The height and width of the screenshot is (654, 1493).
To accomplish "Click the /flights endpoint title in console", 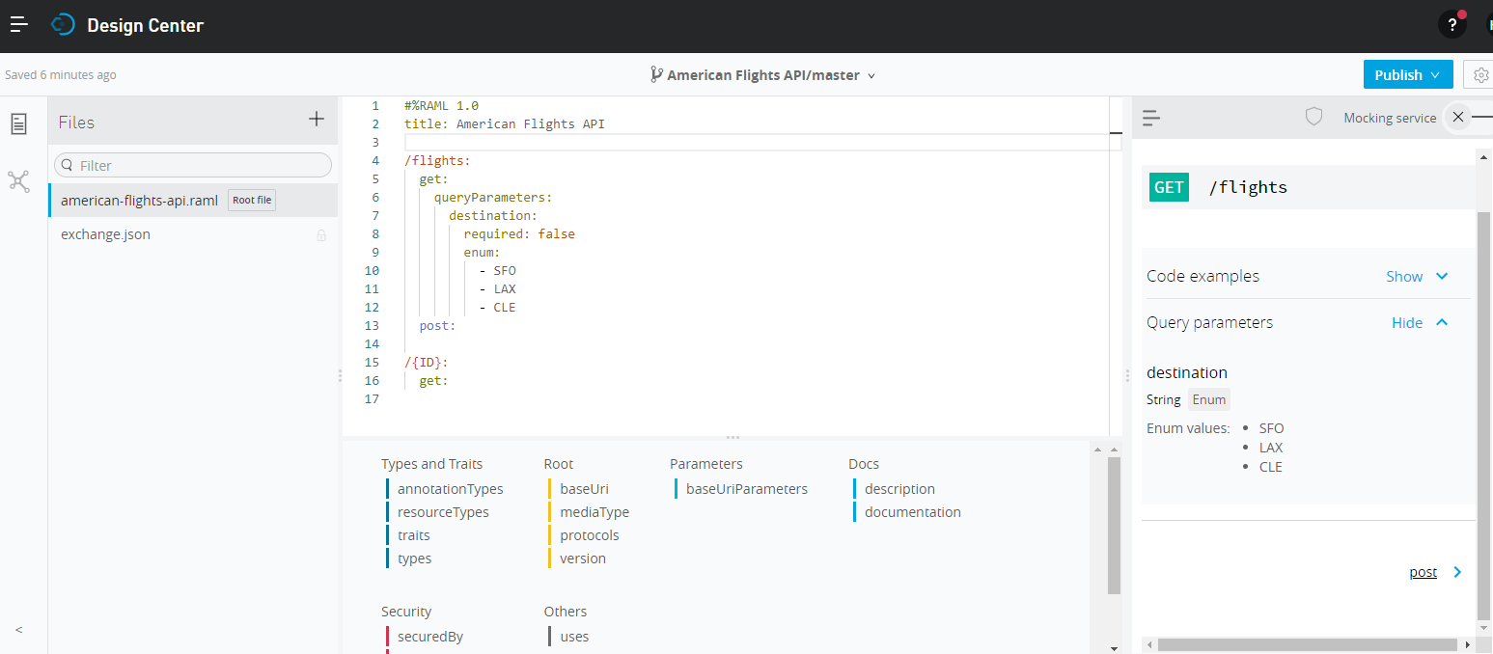I will tap(1248, 187).
